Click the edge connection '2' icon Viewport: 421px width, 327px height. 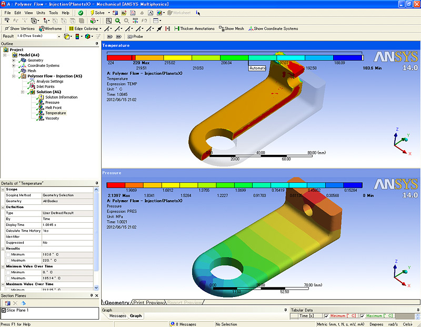tap(129, 28)
